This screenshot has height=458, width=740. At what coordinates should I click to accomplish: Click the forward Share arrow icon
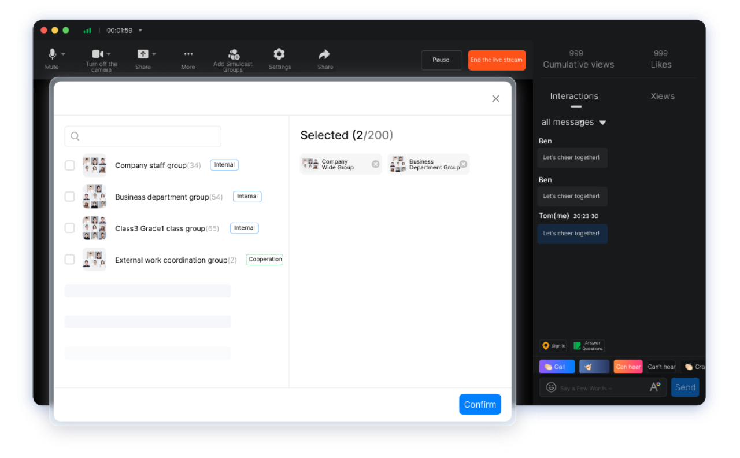pyautogui.click(x=324, y=54)
